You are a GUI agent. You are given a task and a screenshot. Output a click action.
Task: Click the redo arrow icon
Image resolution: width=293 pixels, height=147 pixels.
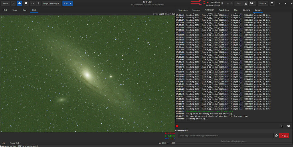click(38, 3)
